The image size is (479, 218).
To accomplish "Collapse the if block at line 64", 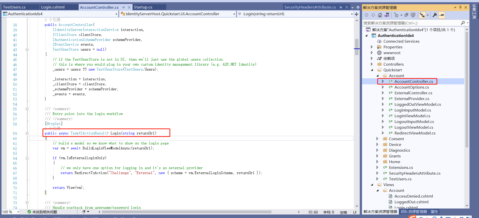I will pos(27,158).
